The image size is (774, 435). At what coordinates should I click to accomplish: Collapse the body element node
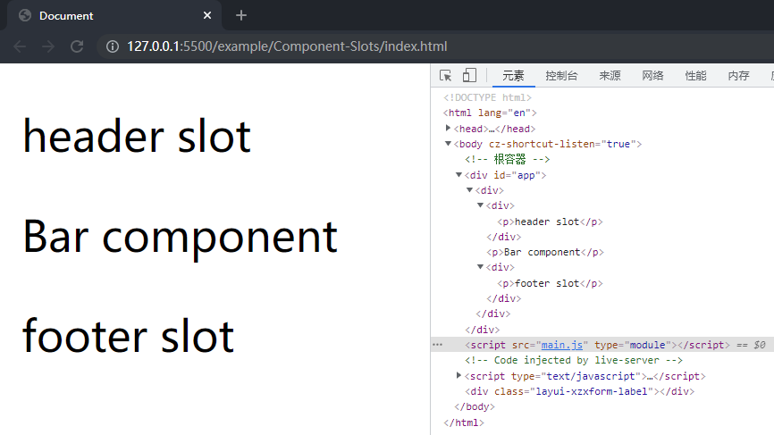tap(448, 144)
